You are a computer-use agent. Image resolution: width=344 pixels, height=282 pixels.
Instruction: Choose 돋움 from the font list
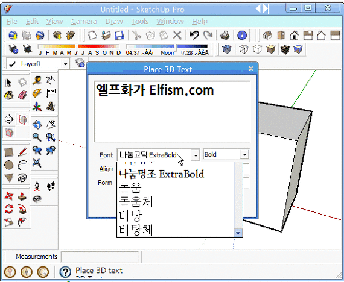coord(130,188)
